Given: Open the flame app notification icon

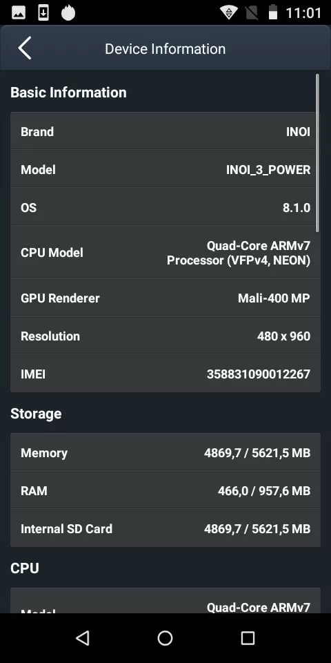Looking at the screenshot, I should [68, 12].
